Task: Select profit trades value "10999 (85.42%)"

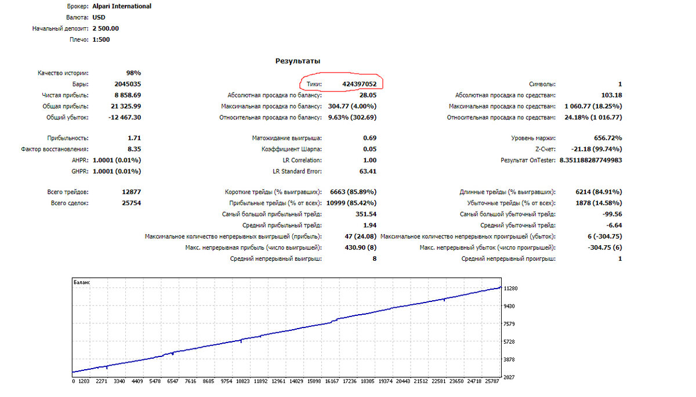Action: click(351, 203)
